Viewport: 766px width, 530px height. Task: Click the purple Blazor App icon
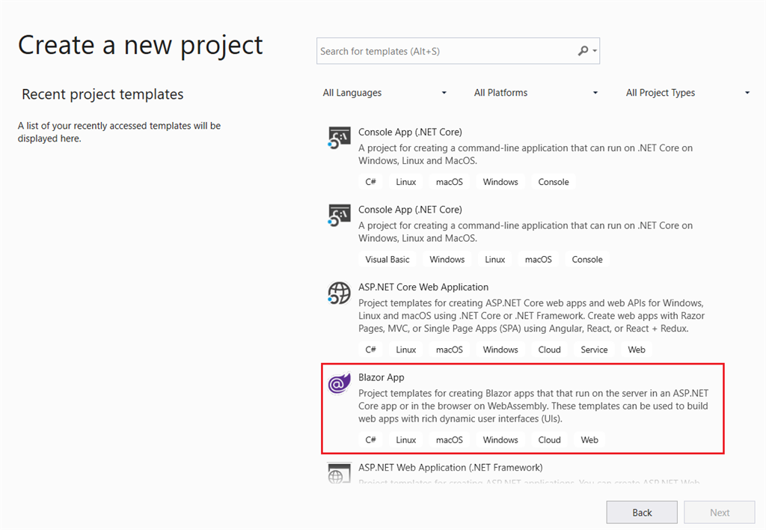click(340, 384)
